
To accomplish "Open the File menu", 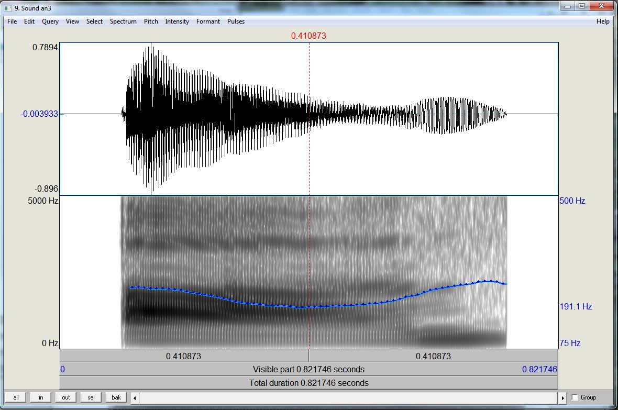I will point(12,21).
